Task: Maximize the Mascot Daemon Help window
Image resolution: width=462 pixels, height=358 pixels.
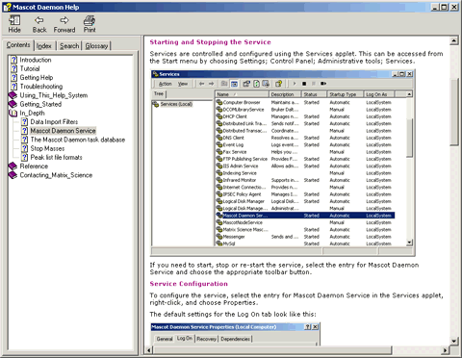Action: (445, 7)
